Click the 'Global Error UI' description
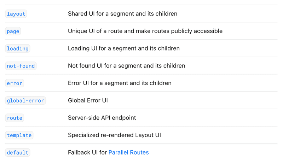The width and height of the screenshot is (283, 162). tap(88, 100)
